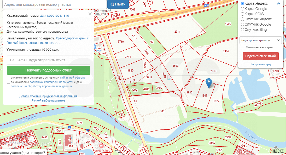
Task: Select Спутник Bing satellite layer
Action: coord(242,30)
